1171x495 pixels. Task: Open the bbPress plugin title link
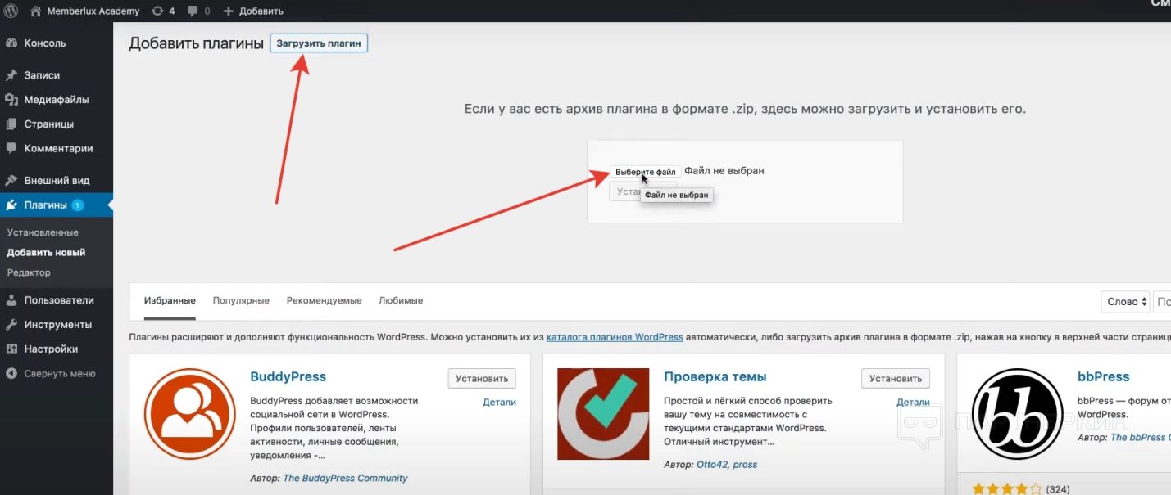1103,376
